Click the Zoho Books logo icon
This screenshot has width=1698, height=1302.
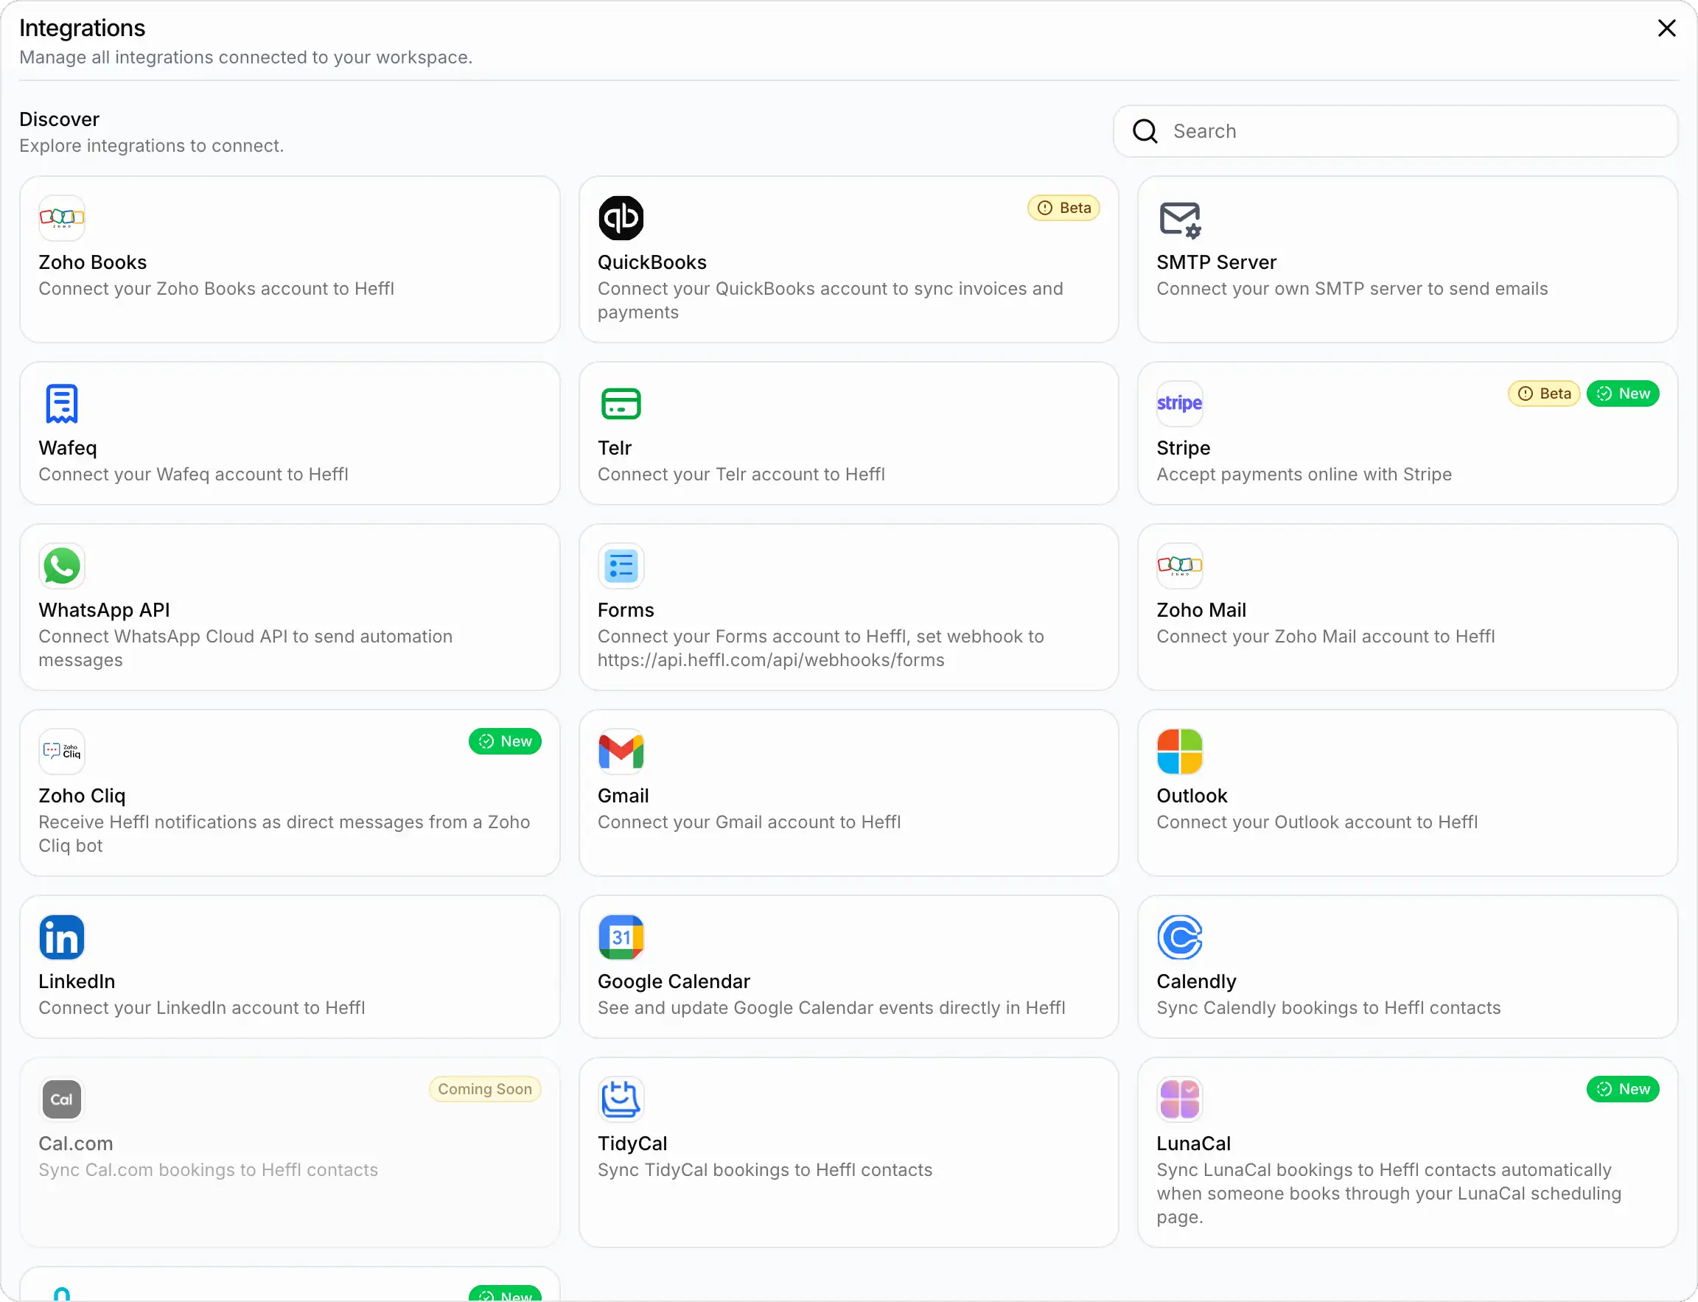click(62, 218)
